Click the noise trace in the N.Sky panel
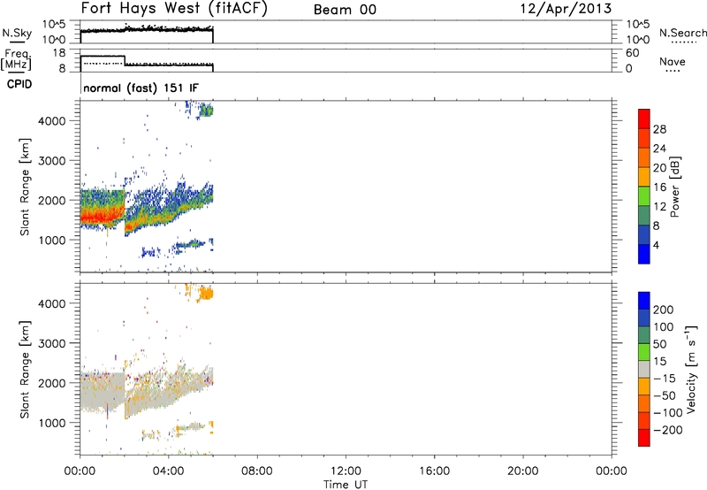 (x=147, y=30)
